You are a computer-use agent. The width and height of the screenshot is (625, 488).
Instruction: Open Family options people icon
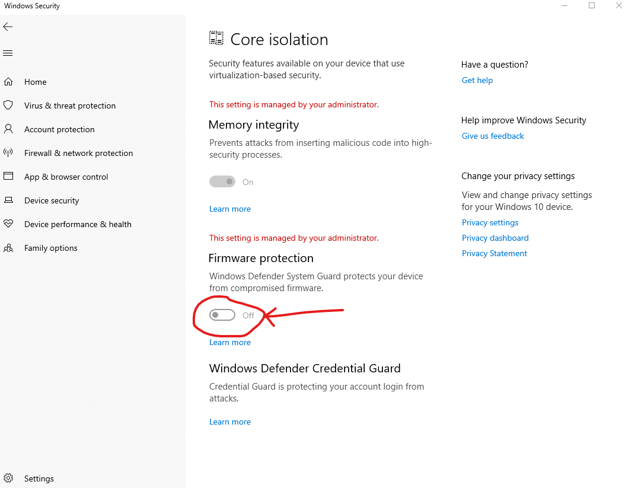click(x=8, y=248)
